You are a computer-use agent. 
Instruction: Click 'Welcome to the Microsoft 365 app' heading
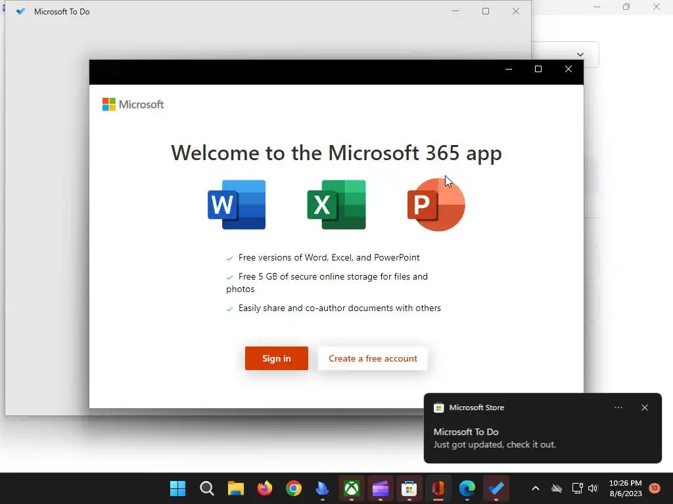(x=336, y=153)
